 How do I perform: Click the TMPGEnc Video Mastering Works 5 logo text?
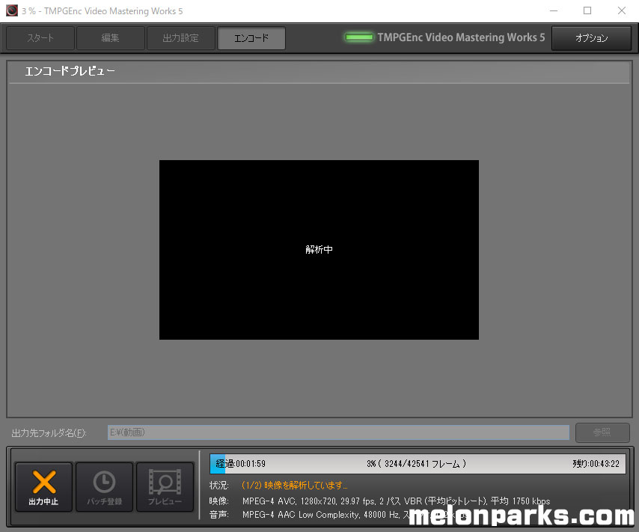[461, 37]
